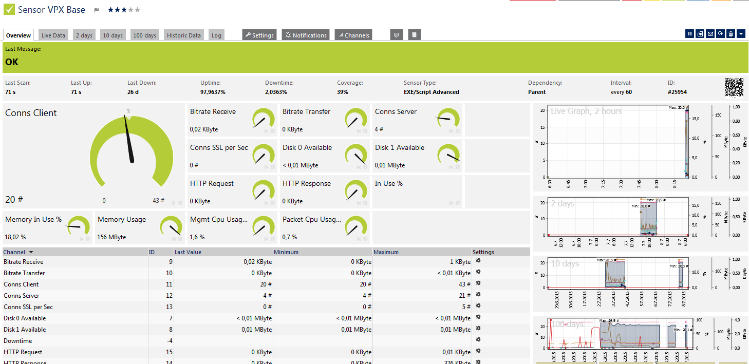This screenshot has width=749, height=364.
Task: Toggle the green status checkbox beside the sensor name
Action: (8, 9)
